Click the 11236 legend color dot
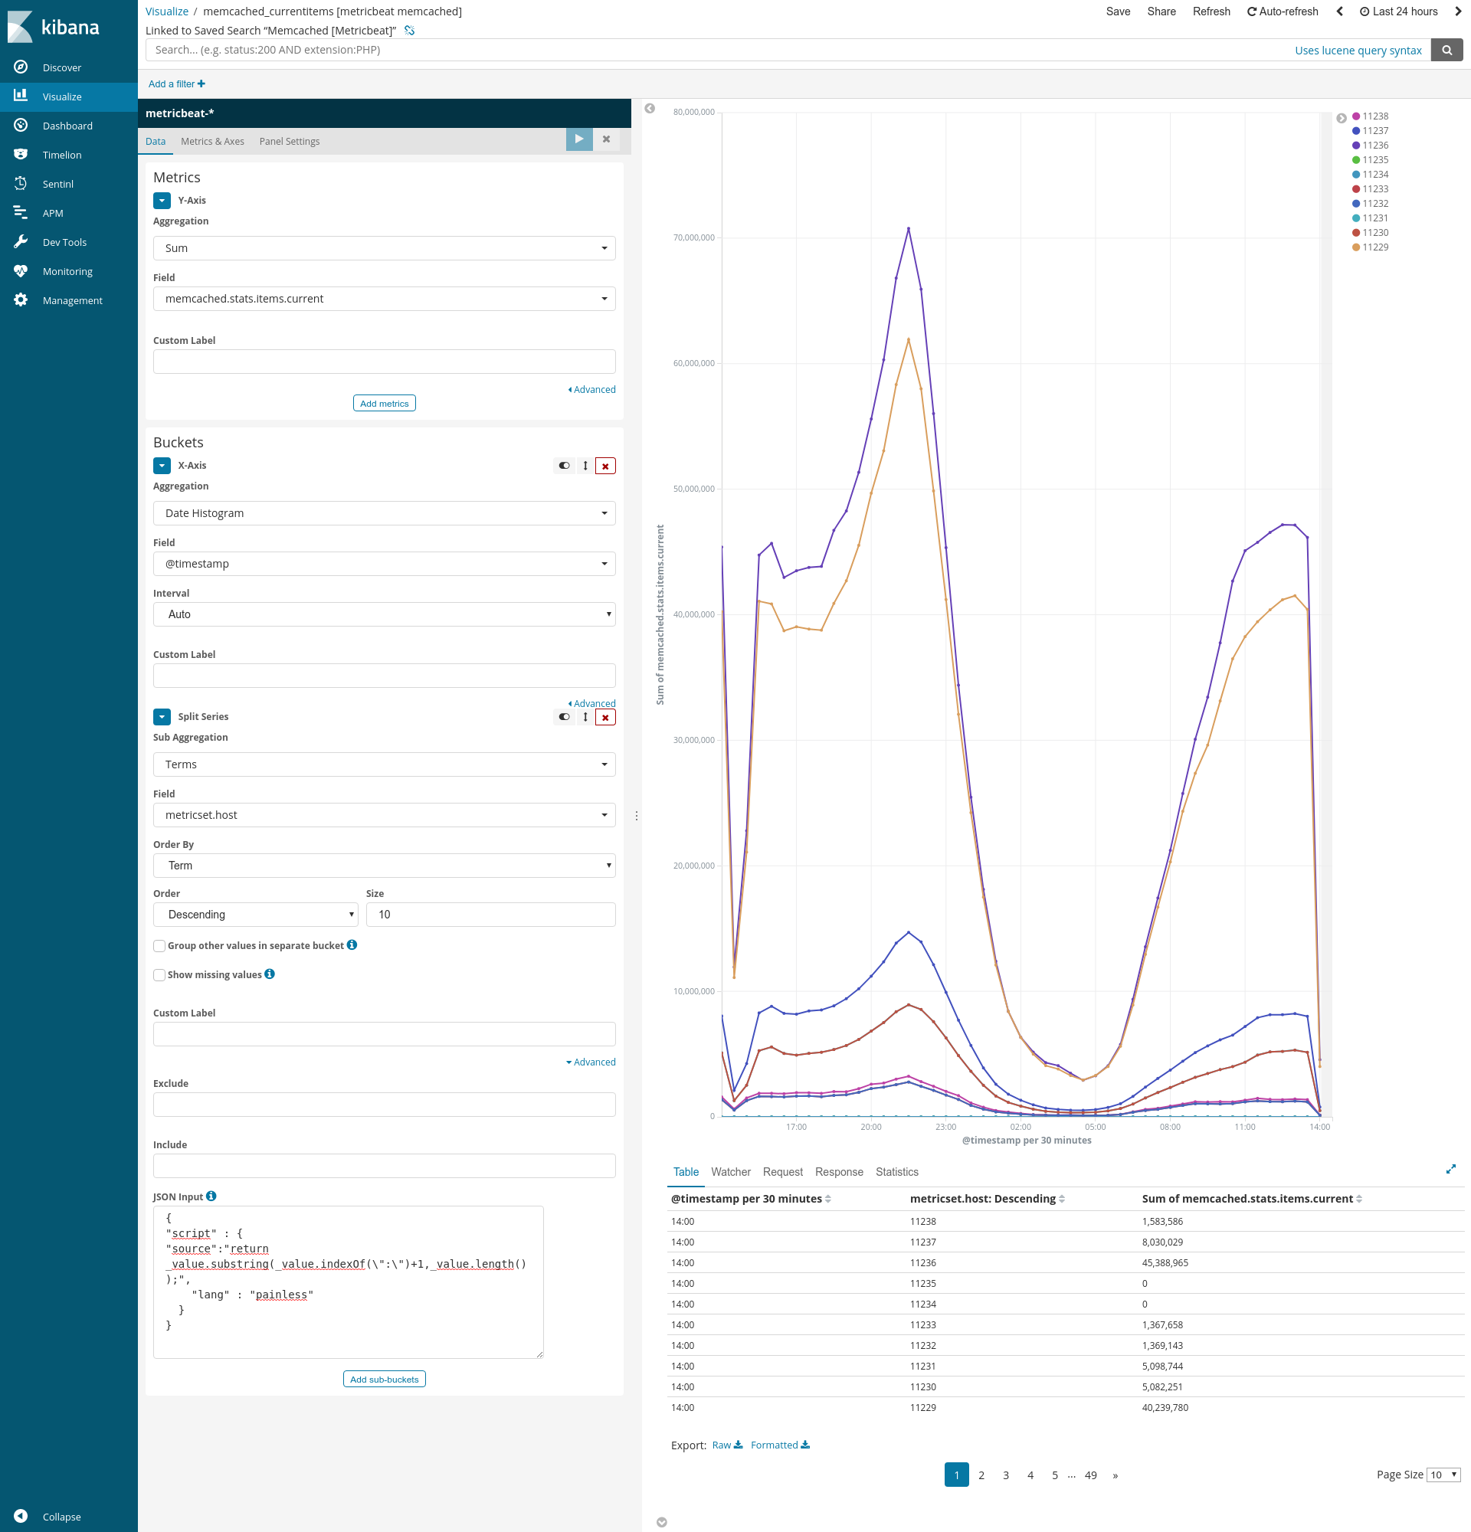 [1356, 146]
